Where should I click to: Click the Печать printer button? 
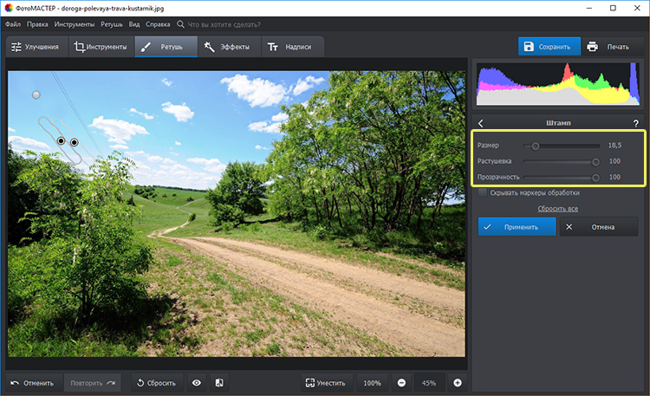click(x=608, y=47)
